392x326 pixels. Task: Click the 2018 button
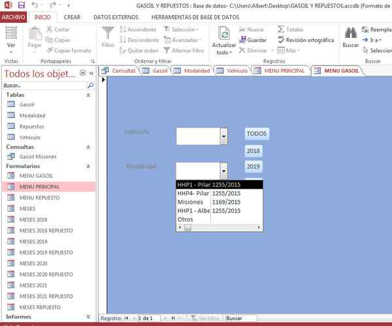pos(253,151)
